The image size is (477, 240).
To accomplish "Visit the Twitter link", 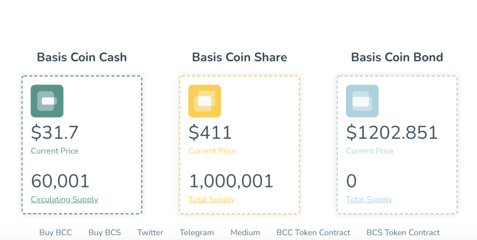I will [x=150, y=233].
